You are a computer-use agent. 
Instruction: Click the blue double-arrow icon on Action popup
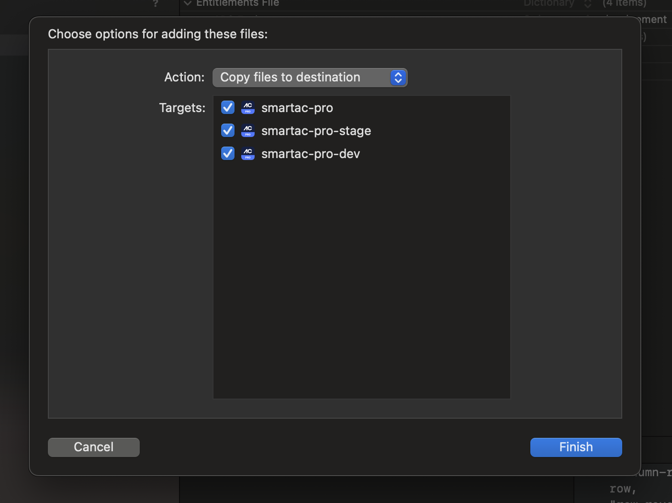coord(398,77)
